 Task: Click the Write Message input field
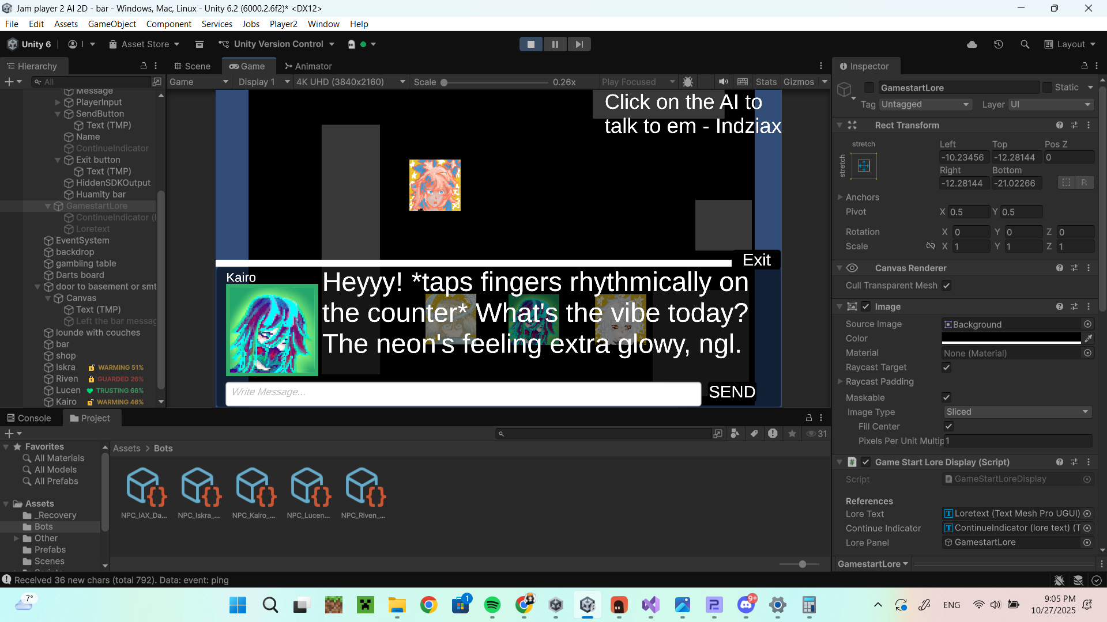pos(463,394)
